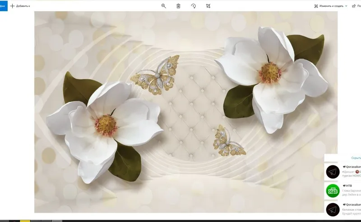
Task: Click the share arrow icon
Action: (x=354, y=6)
